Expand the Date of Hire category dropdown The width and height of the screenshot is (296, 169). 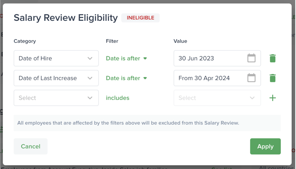56,58
